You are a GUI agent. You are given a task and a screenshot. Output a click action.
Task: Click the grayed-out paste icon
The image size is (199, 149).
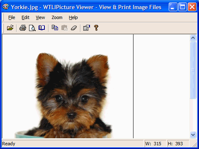pos(64,28)
